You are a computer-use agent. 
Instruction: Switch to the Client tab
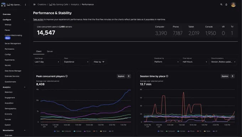click(x=39, y=51)
